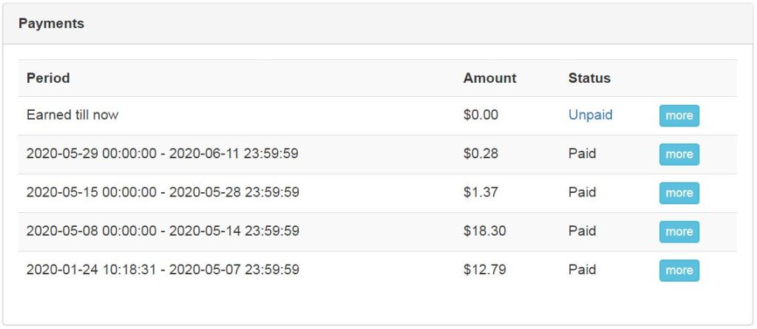Click the $12.79 amount cell
The width and height of the screenshot is (757, 329).
(484, 269)
